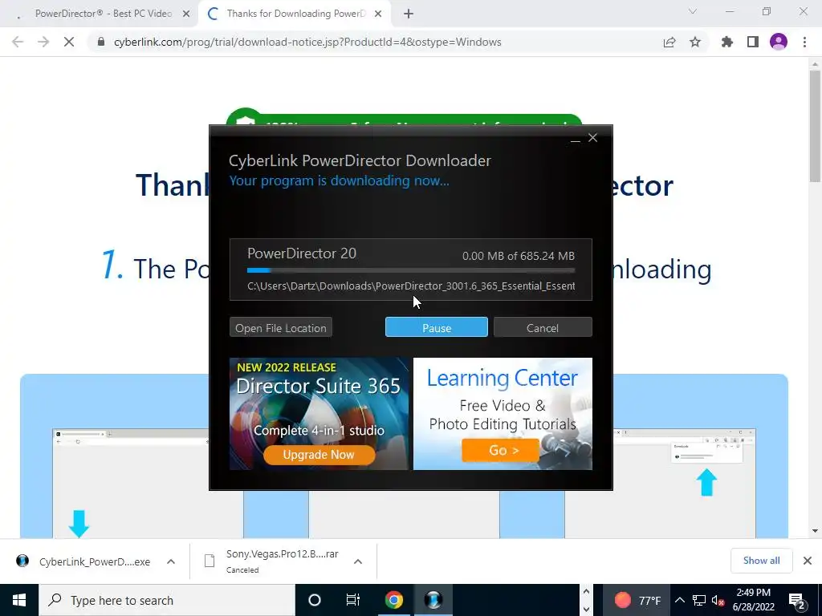The image size is (822, 616).
Task: Click the muted volume tray icon
Action: coord(718,600)
